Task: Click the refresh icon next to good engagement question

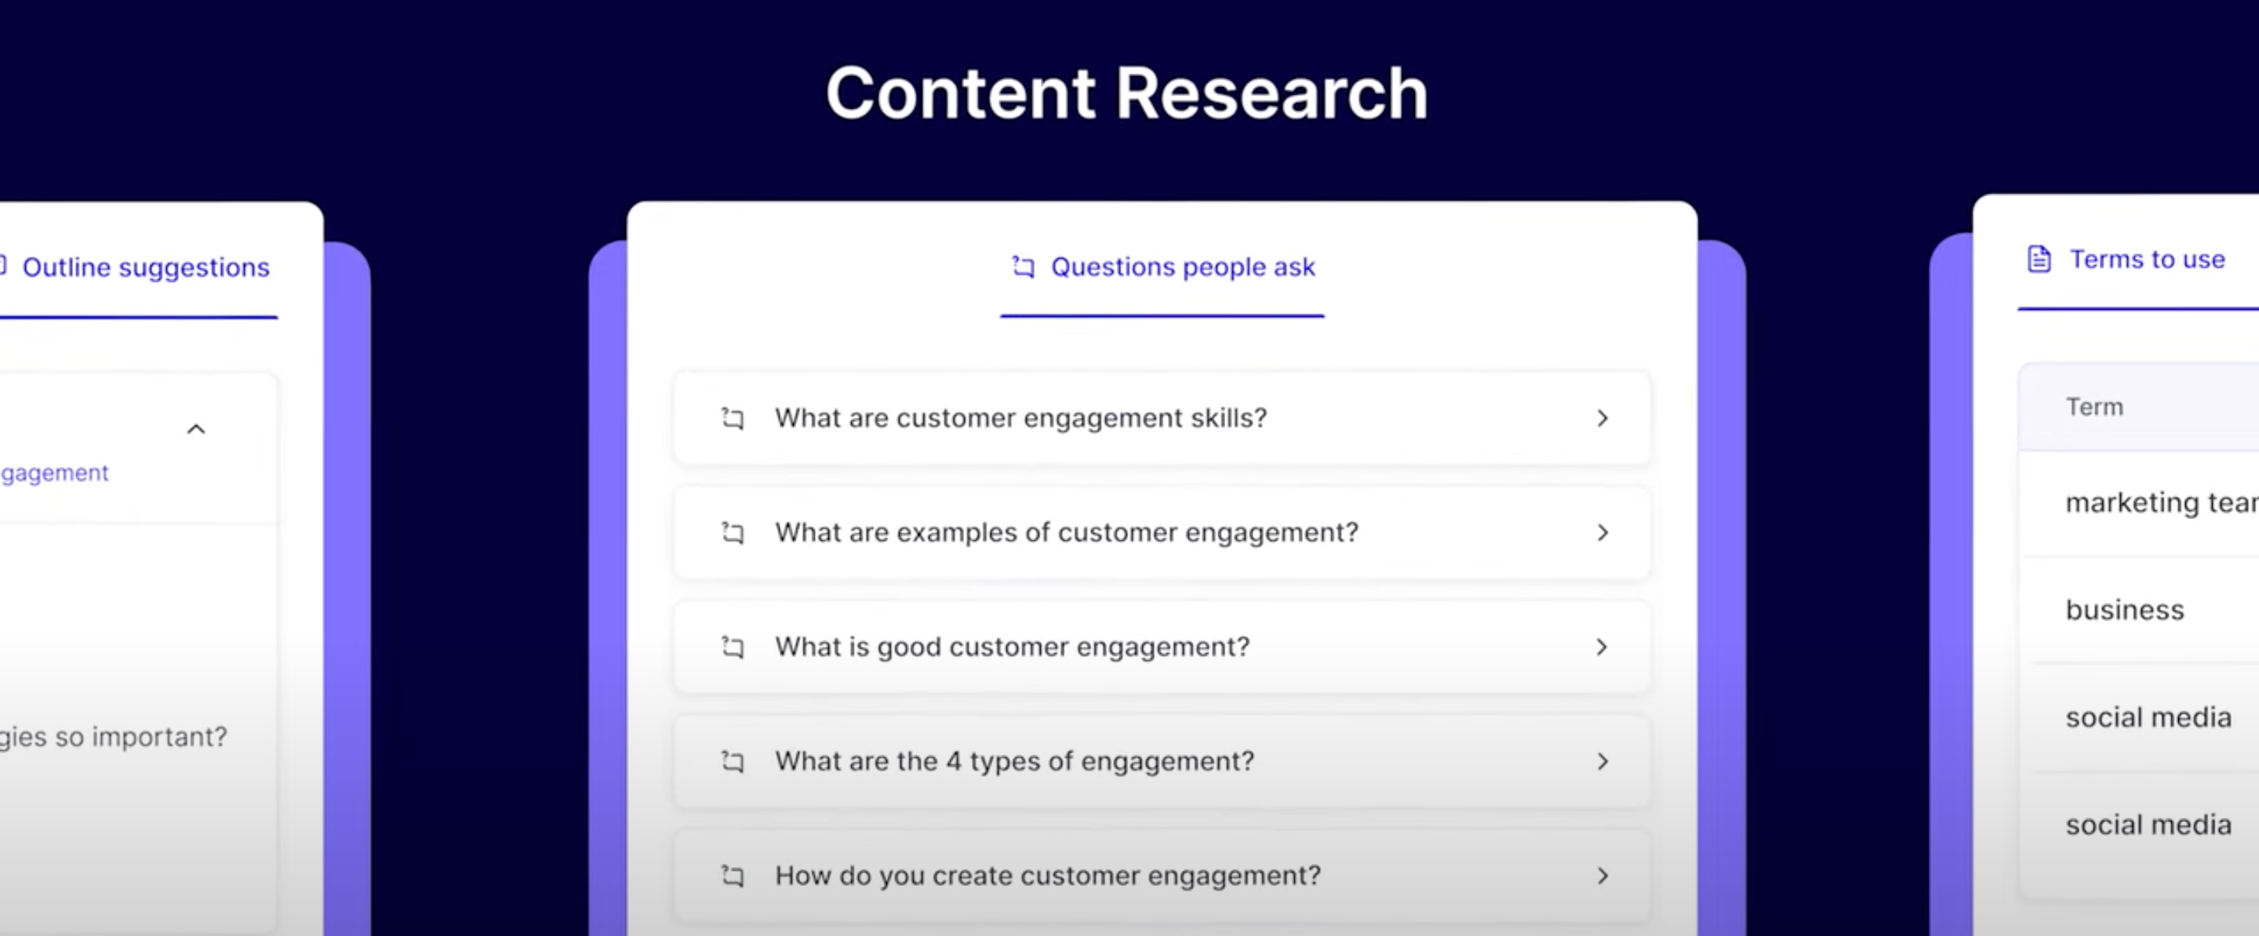Action: click(x=729, y=647)
